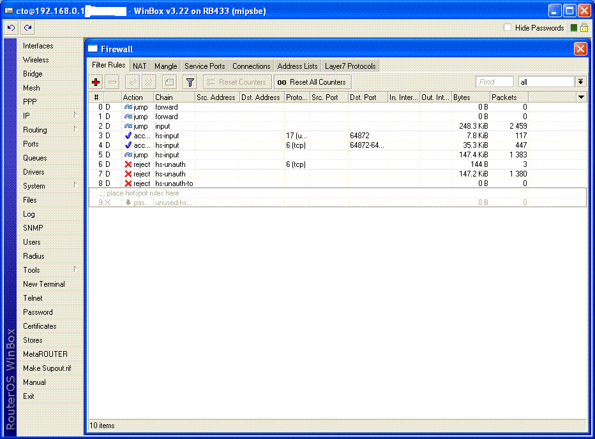Select the Filter Rules tab
The image size is (595, 439).
(x=109, y=65)
